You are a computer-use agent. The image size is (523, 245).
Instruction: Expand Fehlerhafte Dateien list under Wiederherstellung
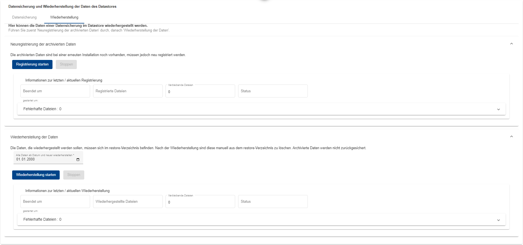(x=498, y=220)
